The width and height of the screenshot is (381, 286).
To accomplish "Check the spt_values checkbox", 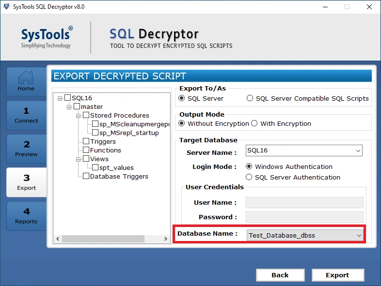I will (x=95, y=167).
